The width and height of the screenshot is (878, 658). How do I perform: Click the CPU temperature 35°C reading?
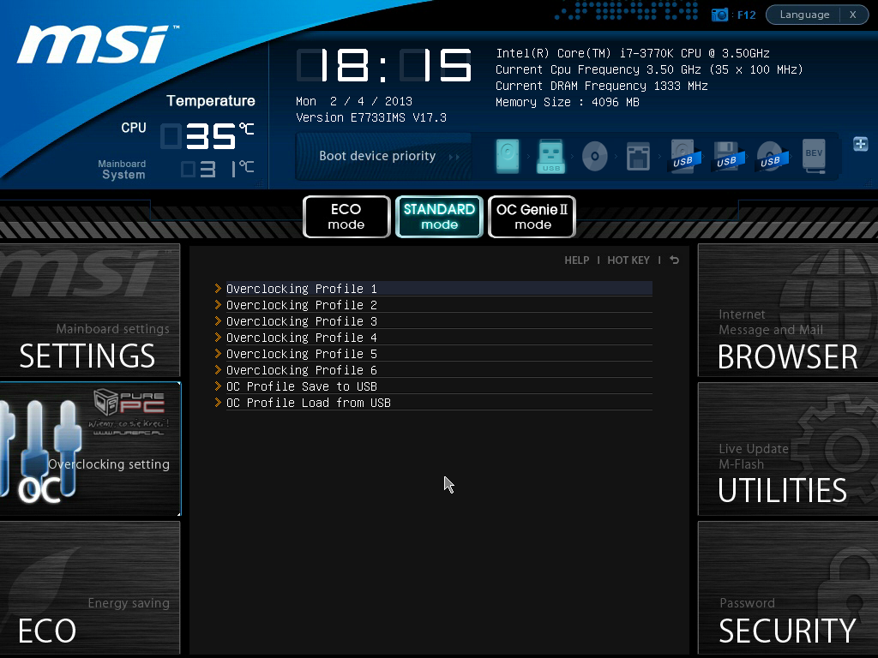(x=207, y=136)
